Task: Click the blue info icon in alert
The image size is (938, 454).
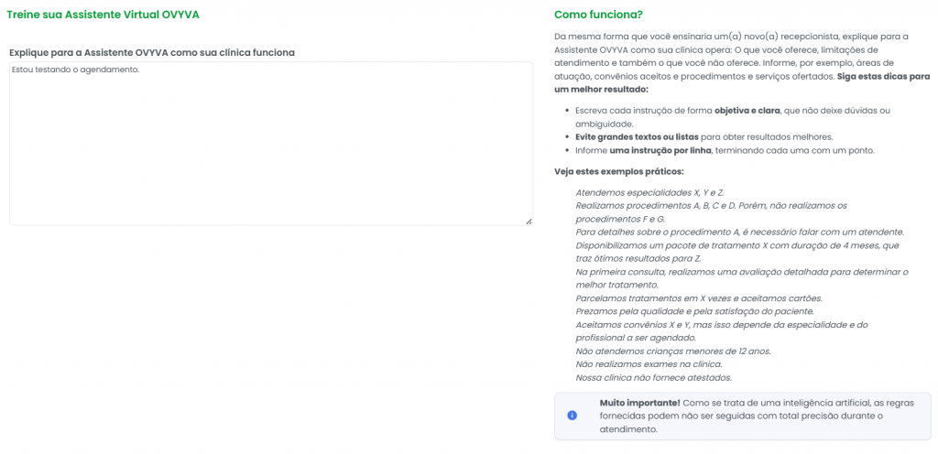Action: (573, 416)
